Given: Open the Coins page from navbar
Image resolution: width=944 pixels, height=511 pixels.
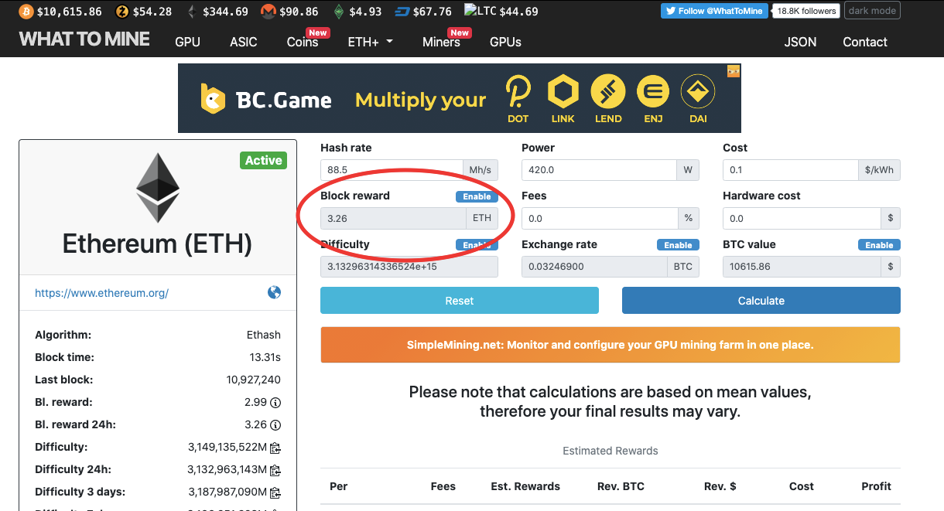Looking at the screenshot, I should coord(303,42).
